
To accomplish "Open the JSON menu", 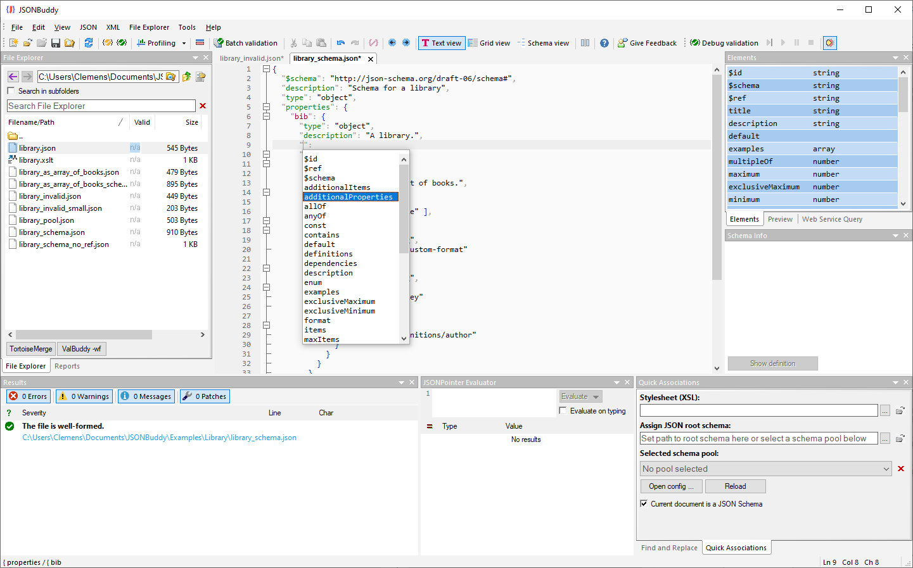I will click(x=88, y=27).
